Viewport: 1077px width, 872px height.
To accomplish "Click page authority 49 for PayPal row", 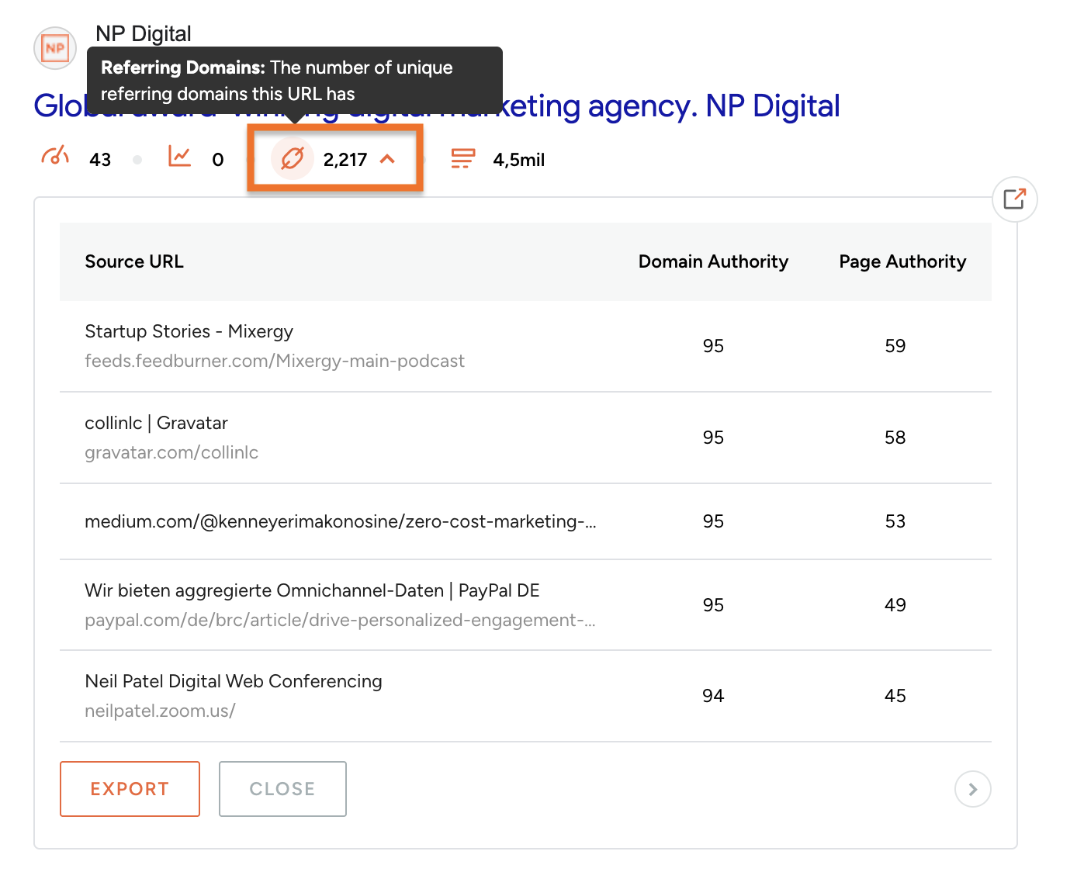I will click(895, 605).
